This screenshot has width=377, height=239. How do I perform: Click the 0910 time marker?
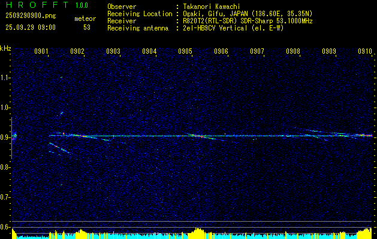click(365, 51)
